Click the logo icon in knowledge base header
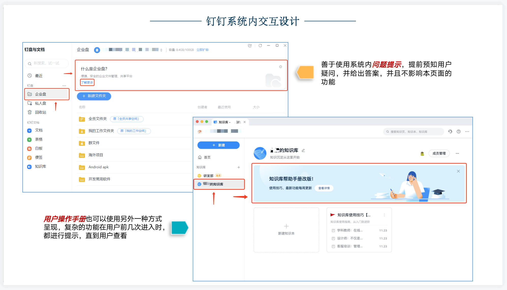The width and height of the screenshot is (507, 290). [200, 132]
